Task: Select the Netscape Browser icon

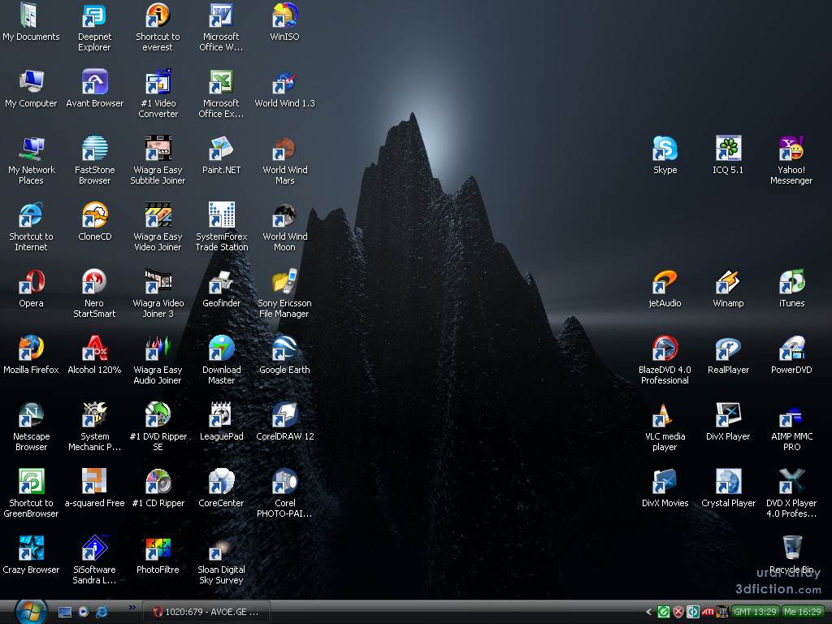Action: pos(31,415)
